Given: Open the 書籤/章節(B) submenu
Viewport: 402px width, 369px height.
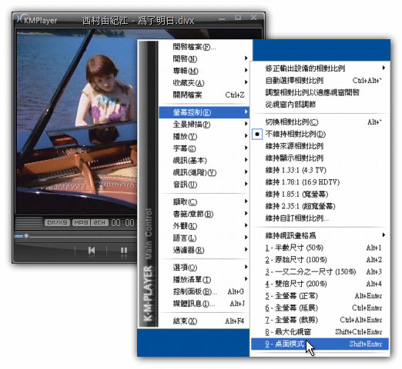Looking at the screenshot, I should pos(204,214).
